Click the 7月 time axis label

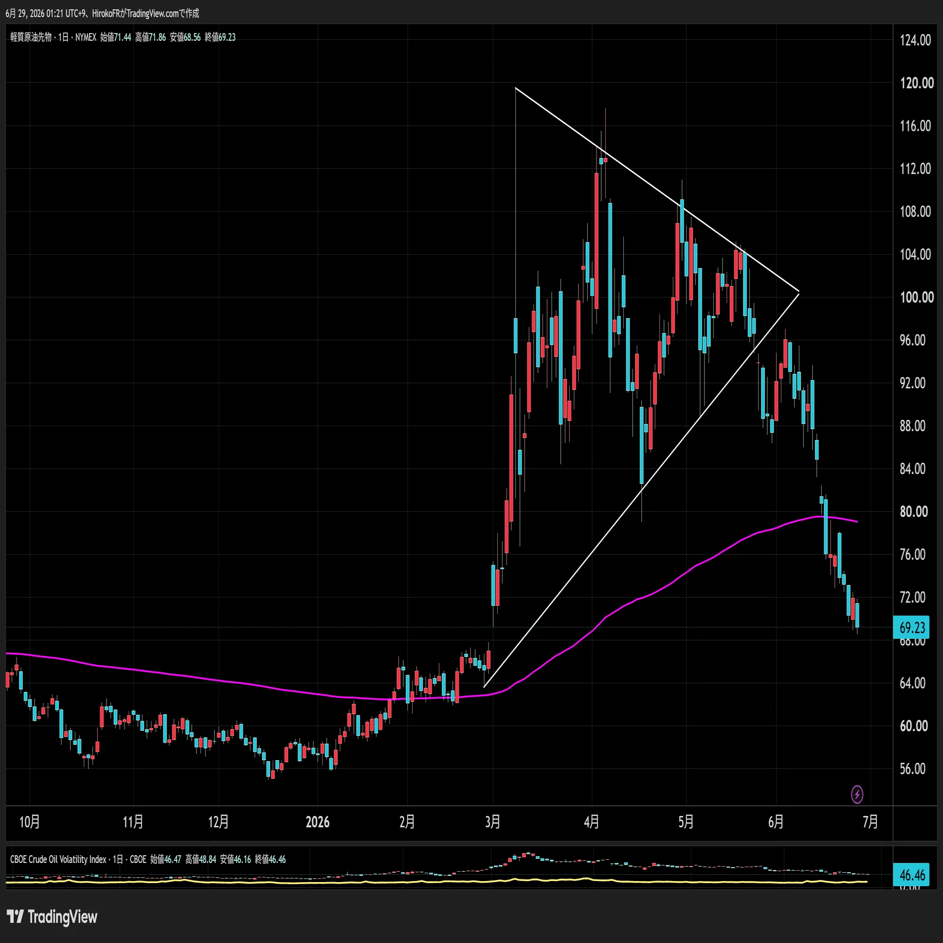click(871, 822)
